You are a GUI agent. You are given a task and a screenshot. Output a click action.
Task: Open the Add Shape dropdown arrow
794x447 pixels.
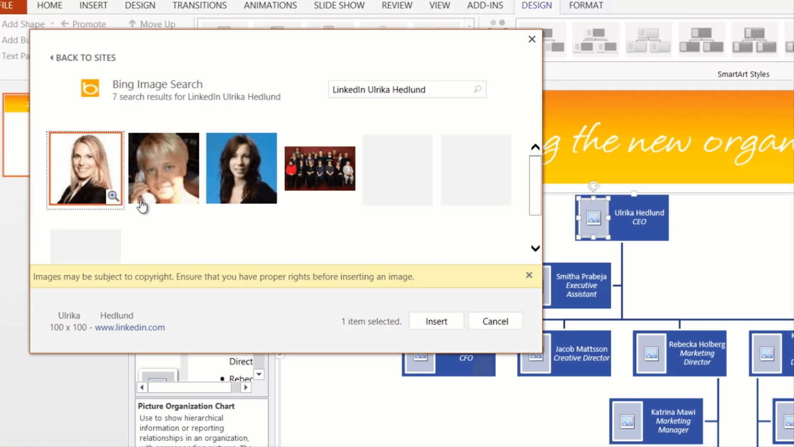[x=53, y=24]
